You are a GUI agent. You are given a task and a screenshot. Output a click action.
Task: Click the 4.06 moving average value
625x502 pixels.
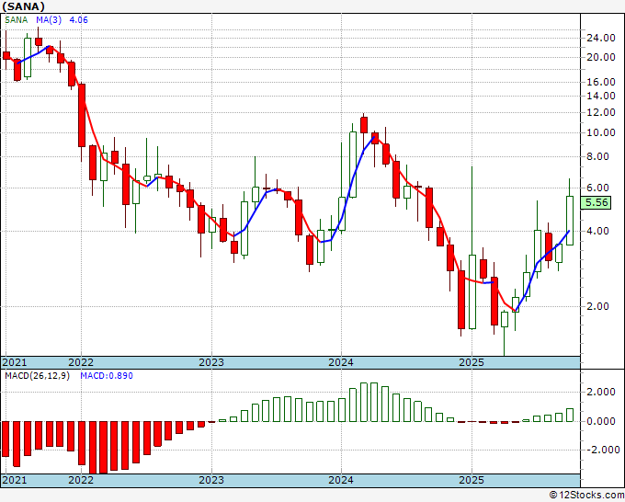coord(78,20)
